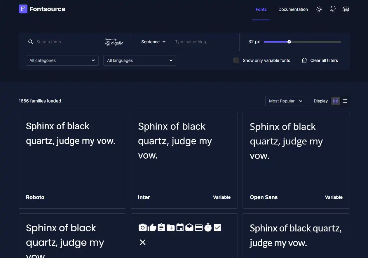
Task: Click the Show only variable fonts label
Action: [x=266, y=60]
